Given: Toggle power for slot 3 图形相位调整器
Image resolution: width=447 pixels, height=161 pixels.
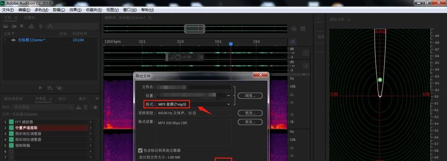Looking at the screenshot, I should pyautogui.click(x=11, y=134).
